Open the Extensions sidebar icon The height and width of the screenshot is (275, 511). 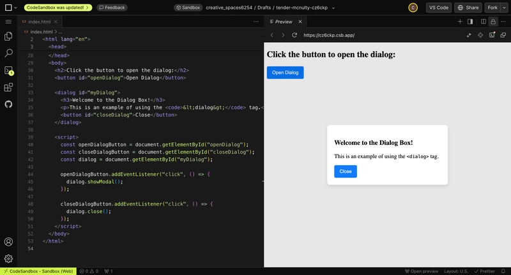coord(9,87)
